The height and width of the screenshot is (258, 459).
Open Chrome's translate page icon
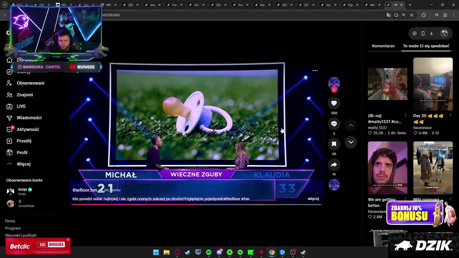(x=388, y=15)
